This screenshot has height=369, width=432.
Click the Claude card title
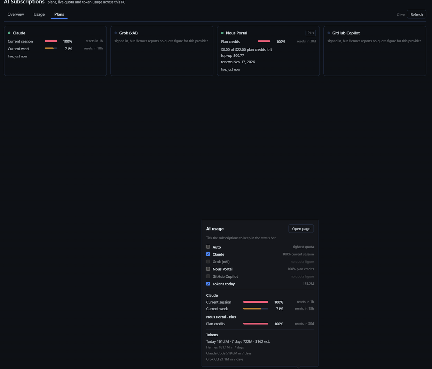[19, 33]
